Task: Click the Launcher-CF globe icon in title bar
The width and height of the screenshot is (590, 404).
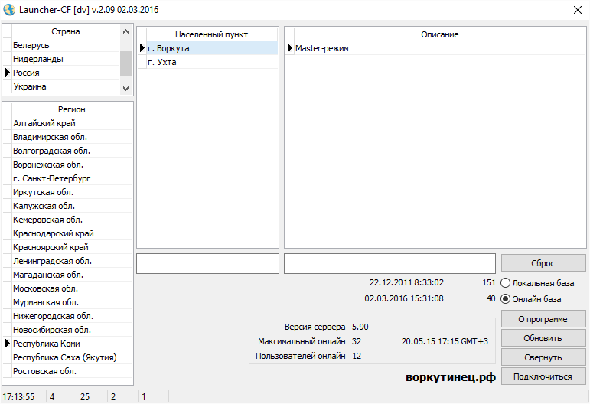Action: tap(9, 9)
